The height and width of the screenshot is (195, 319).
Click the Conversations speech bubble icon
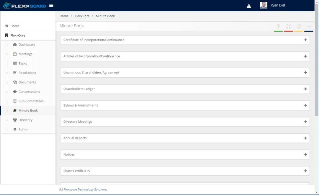pyautogui.click(x=15, y=92)
